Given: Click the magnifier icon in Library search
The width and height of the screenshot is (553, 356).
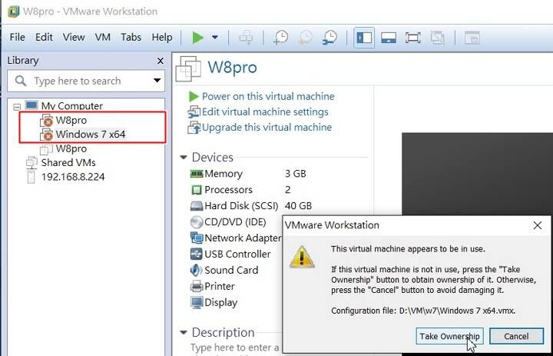Looking at the screenshot, I should [21, 81].
